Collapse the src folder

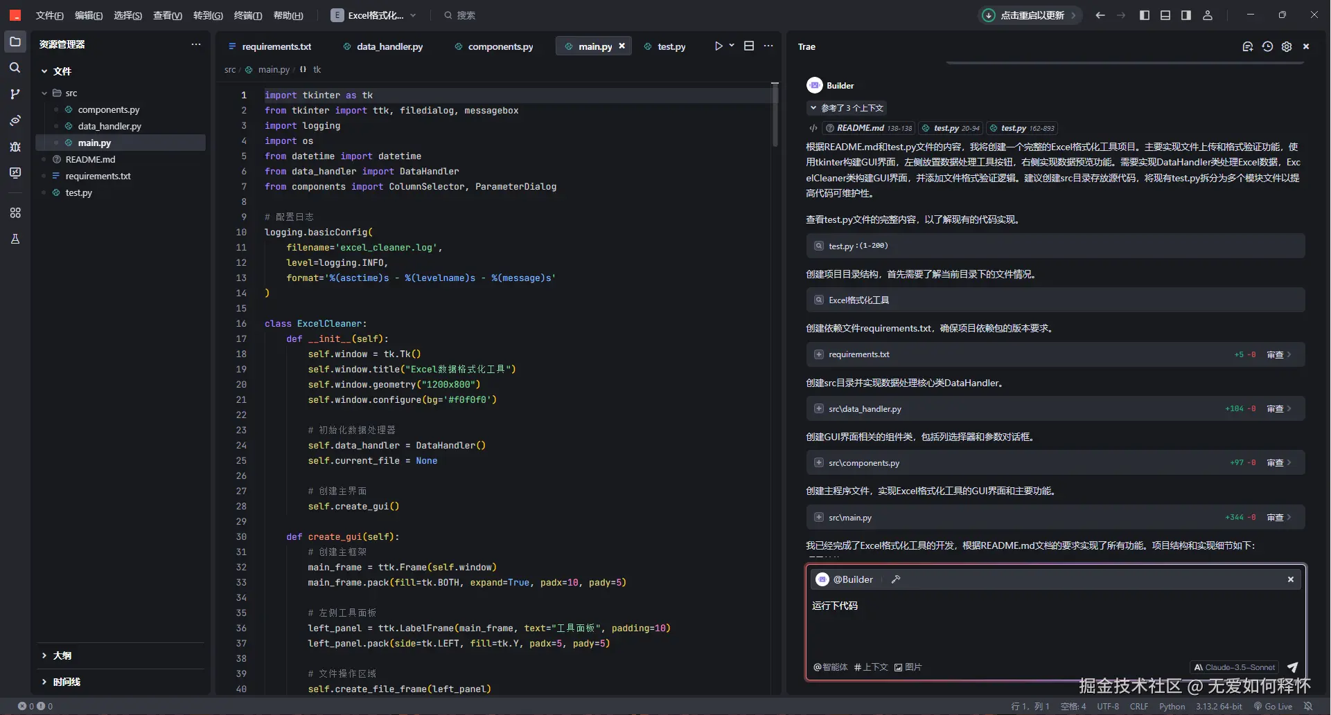coord(44,93)
